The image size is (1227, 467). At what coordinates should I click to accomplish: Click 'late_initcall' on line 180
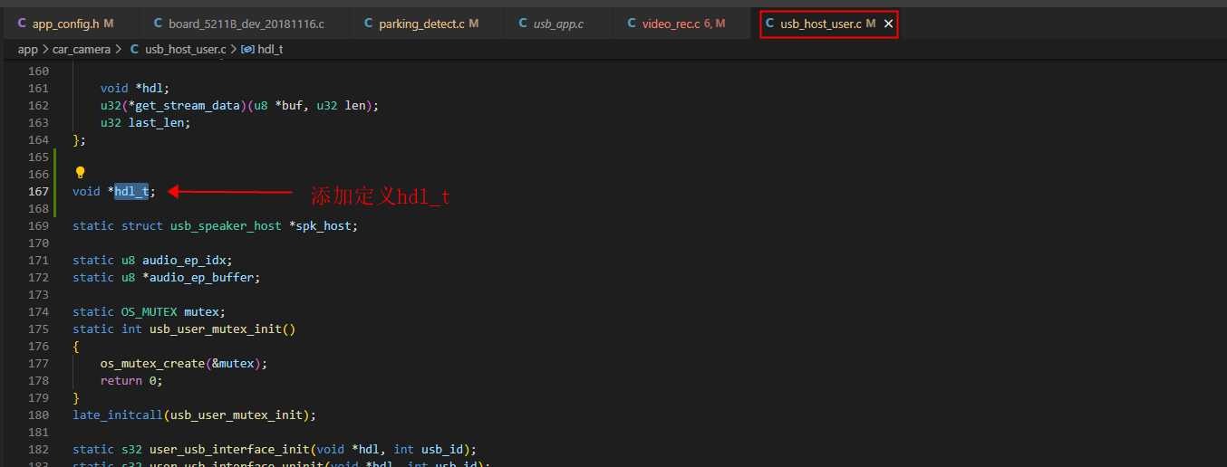[x=118, y=415]
